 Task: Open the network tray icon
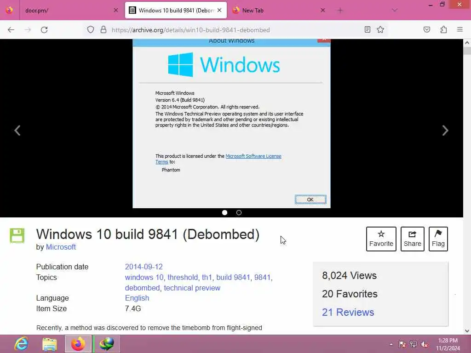point(414,344)
